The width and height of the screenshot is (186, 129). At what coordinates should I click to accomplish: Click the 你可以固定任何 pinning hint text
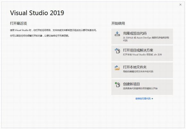(40, 36)
